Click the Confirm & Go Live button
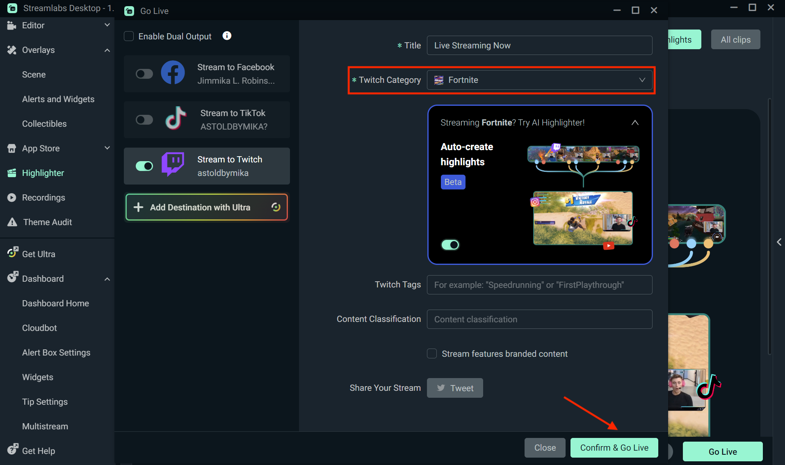This screenshot has width=785, height=465. pyautogui.click(x=614, y=447)
